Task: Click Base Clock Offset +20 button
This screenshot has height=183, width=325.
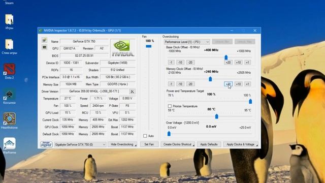Action: 228,63
